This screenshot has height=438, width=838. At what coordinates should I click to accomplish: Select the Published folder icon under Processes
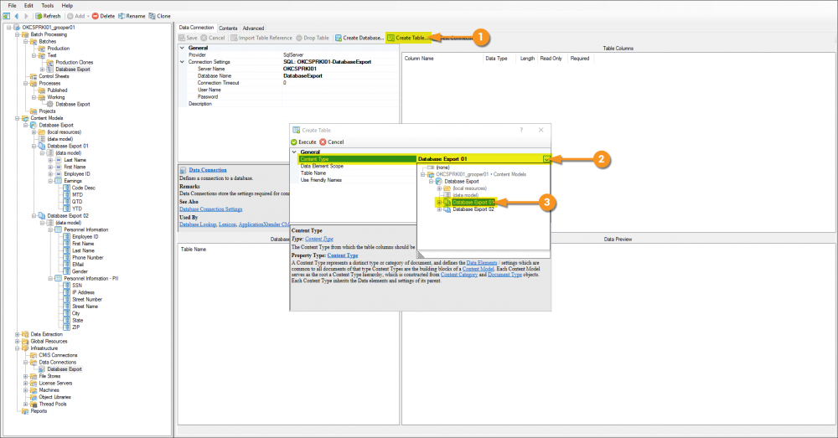point(42,90)
